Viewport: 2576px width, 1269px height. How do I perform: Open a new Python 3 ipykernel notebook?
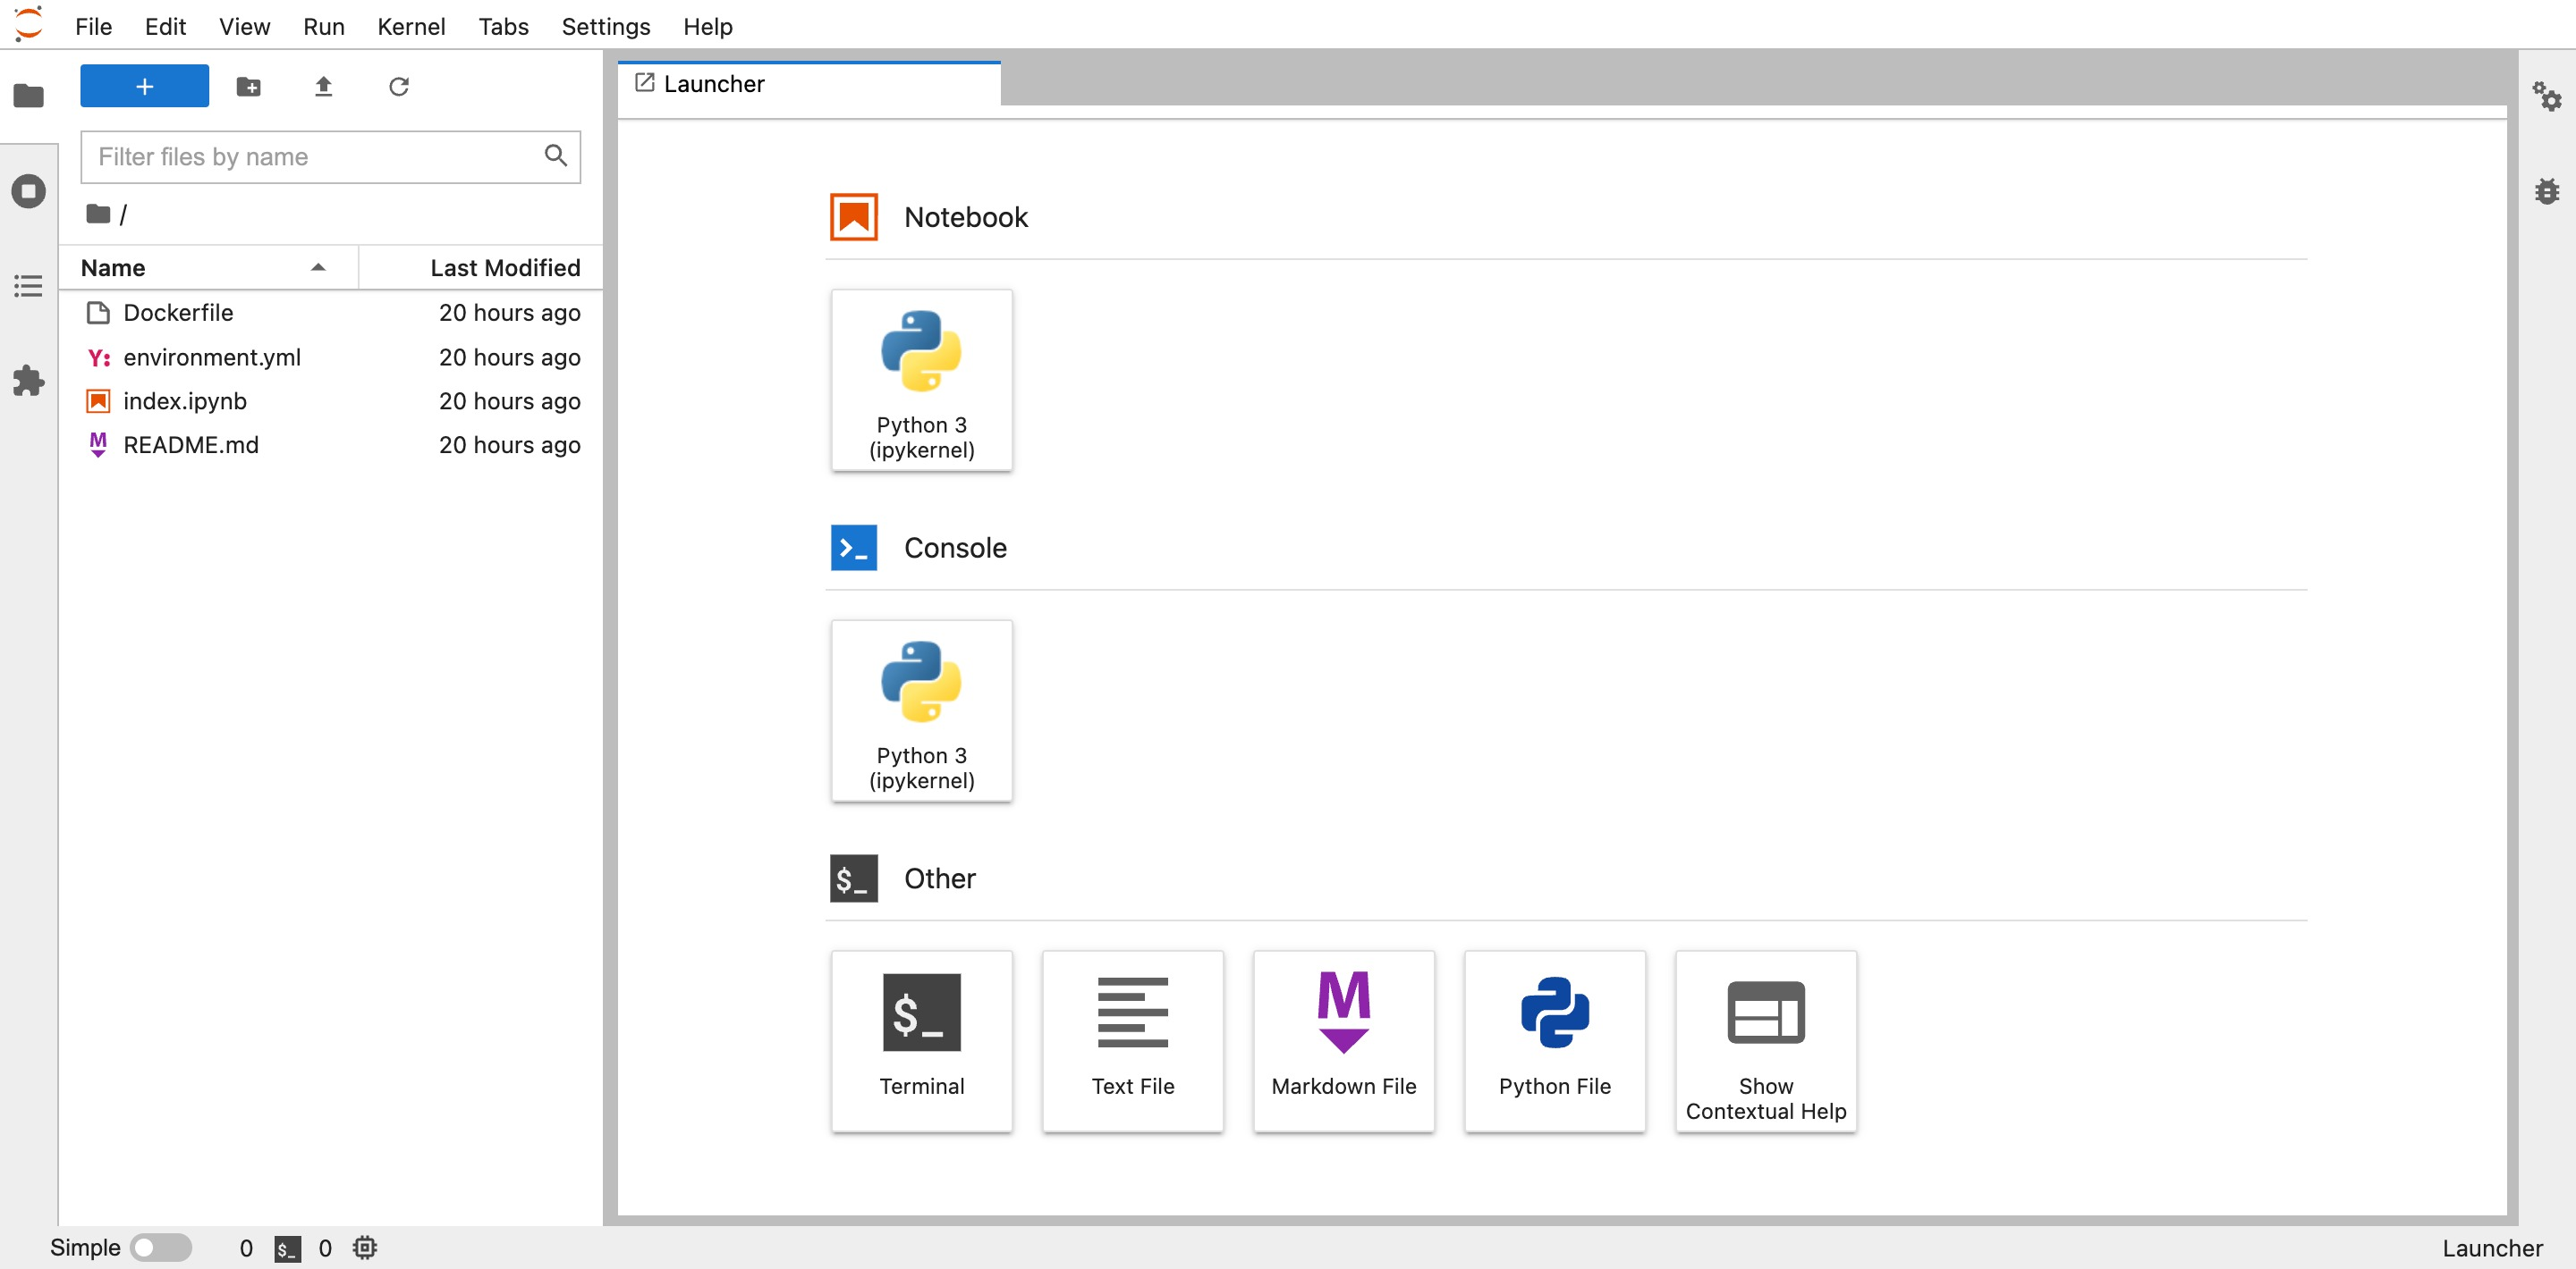pyautogui.click(x=921, y=380)
